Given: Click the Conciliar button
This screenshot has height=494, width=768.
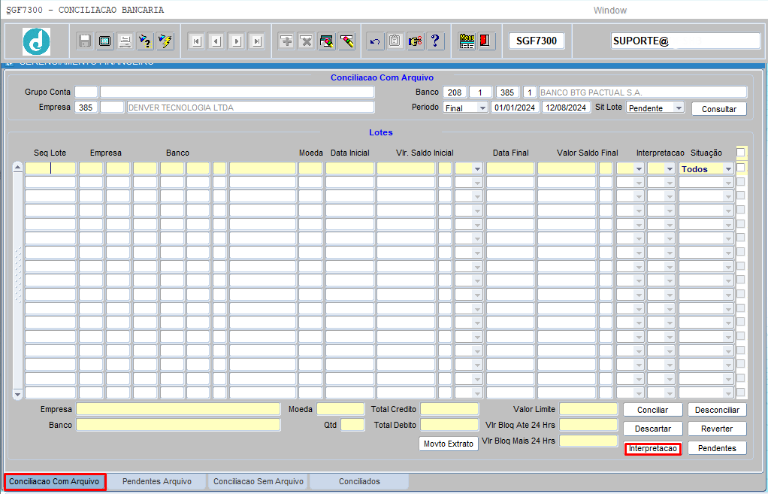Looking at the screenshot, I should [652, 410].
